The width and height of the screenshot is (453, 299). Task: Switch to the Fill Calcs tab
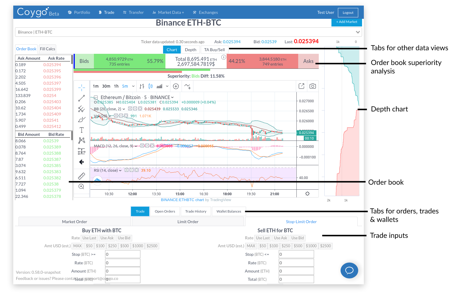47,49
